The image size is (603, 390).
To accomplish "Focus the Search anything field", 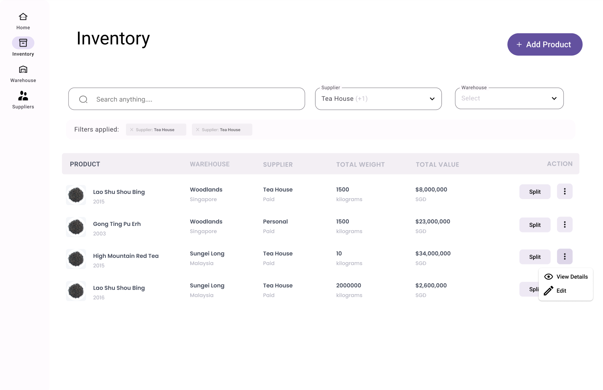I will coord(187,99).
